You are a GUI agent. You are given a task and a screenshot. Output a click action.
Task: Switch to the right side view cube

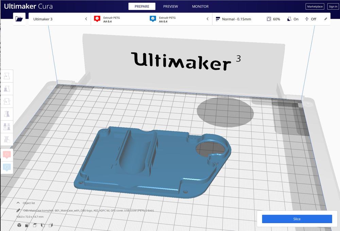click(x=51, y=225)
